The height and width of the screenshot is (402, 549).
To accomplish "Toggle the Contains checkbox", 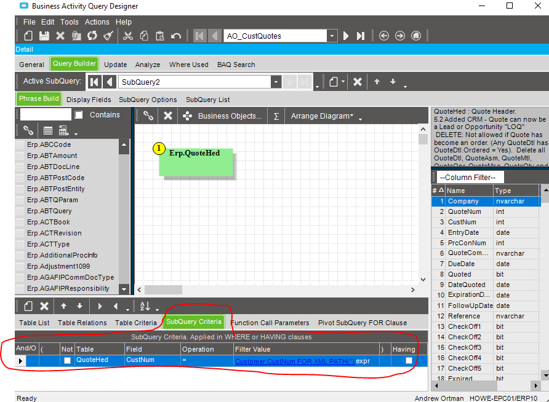I will pyautogui.click(x=79, y=115).
